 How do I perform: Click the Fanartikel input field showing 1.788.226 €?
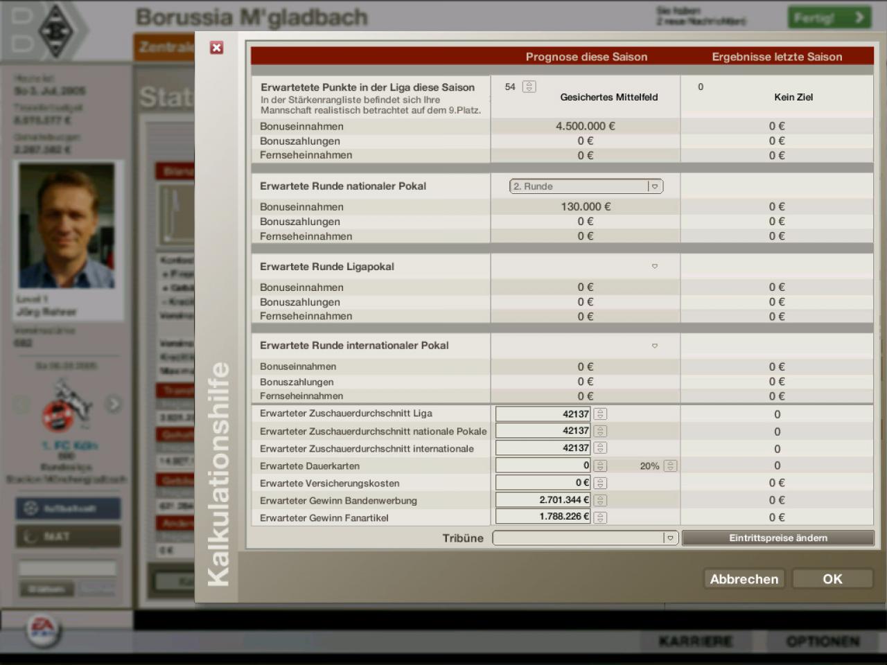click(543, 517)
